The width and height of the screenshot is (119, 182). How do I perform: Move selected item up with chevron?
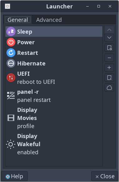pos(109,30)
